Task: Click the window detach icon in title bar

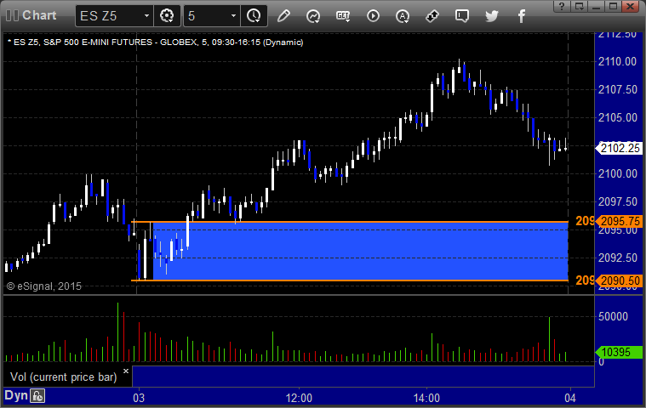Action: pyautogui.click(x=580, y=6)
